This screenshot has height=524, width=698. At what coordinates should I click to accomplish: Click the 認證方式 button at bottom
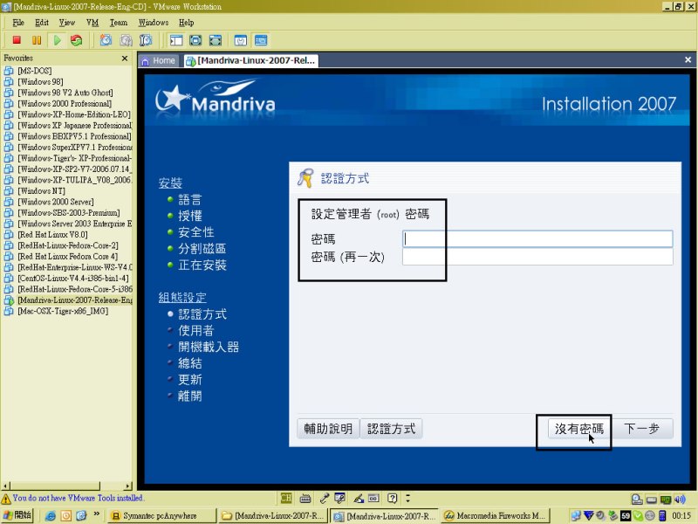click(391, 429)
